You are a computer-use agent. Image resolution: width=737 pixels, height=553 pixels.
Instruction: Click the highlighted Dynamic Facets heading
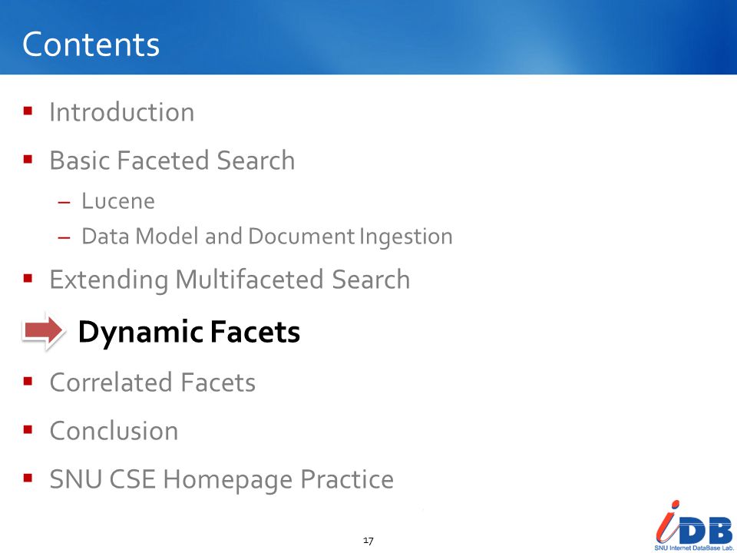click(189, 332)
